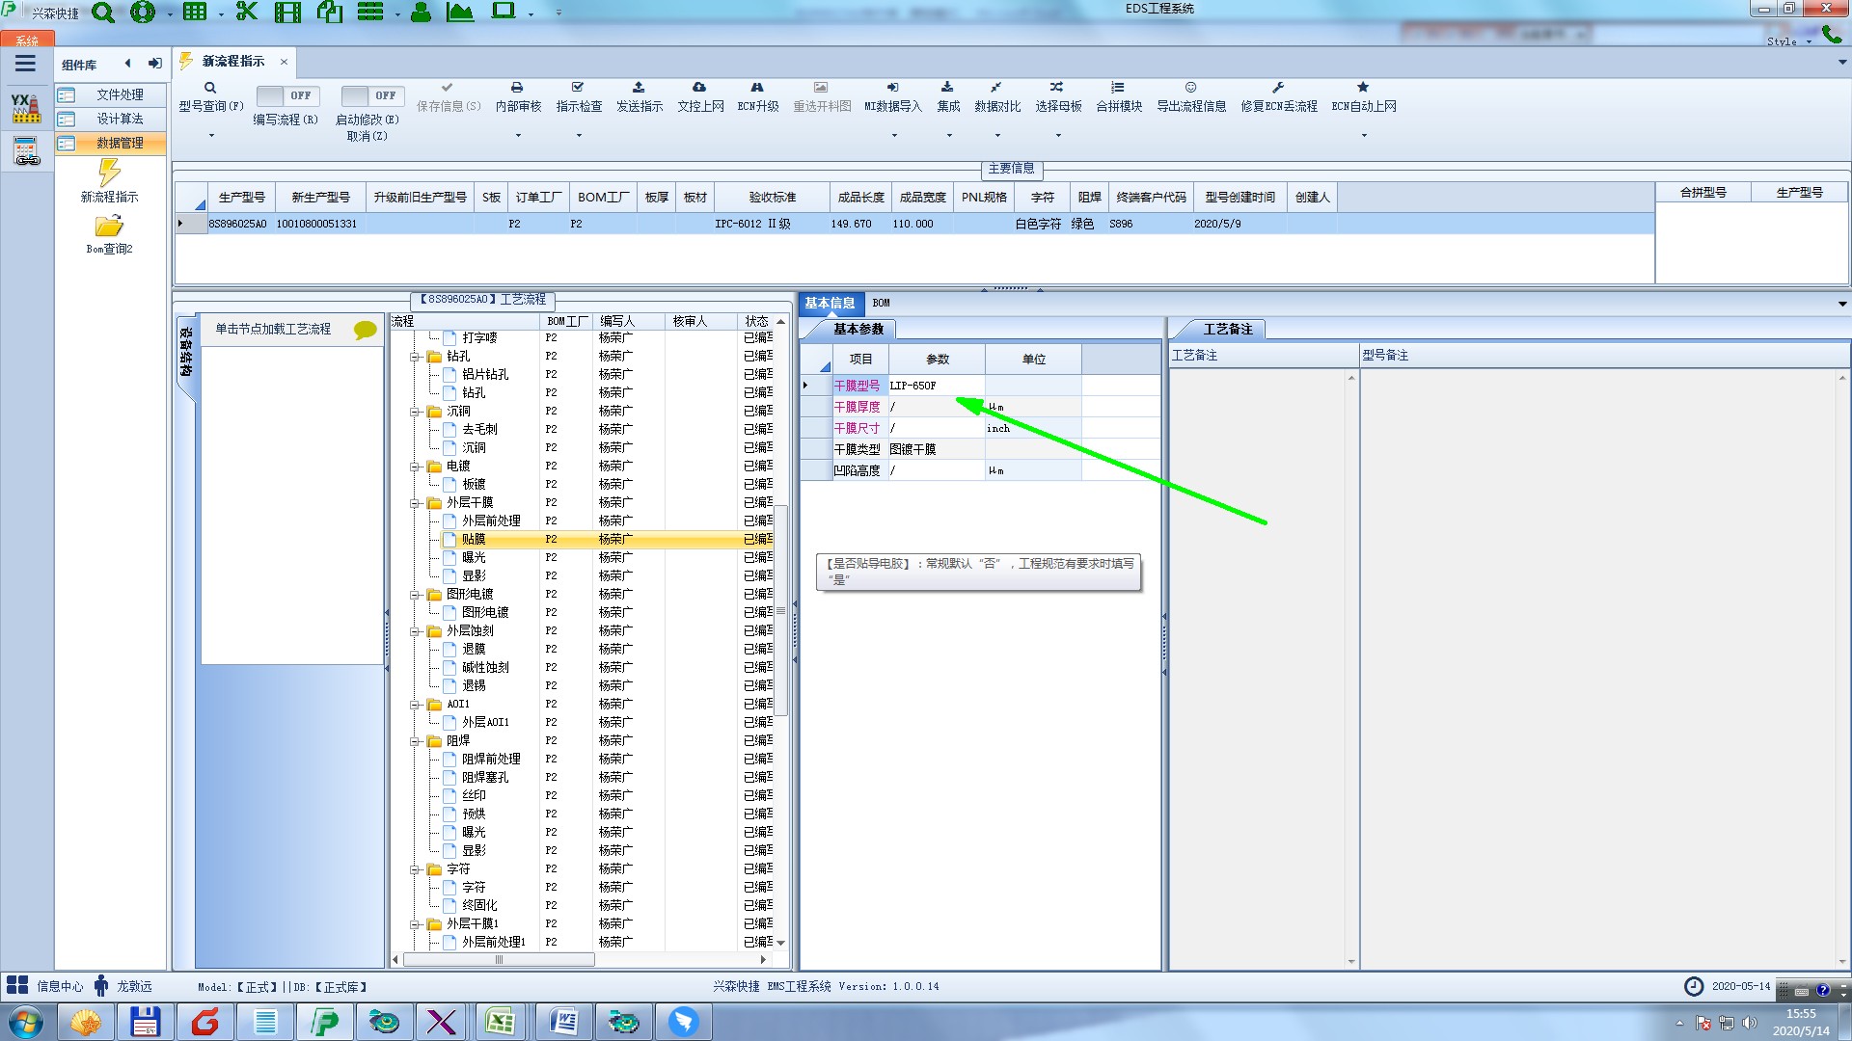The width and height of the screenshot is (1852, 1041).
Task: Click the 内部审核 printer icon
Action: point(517,88)
